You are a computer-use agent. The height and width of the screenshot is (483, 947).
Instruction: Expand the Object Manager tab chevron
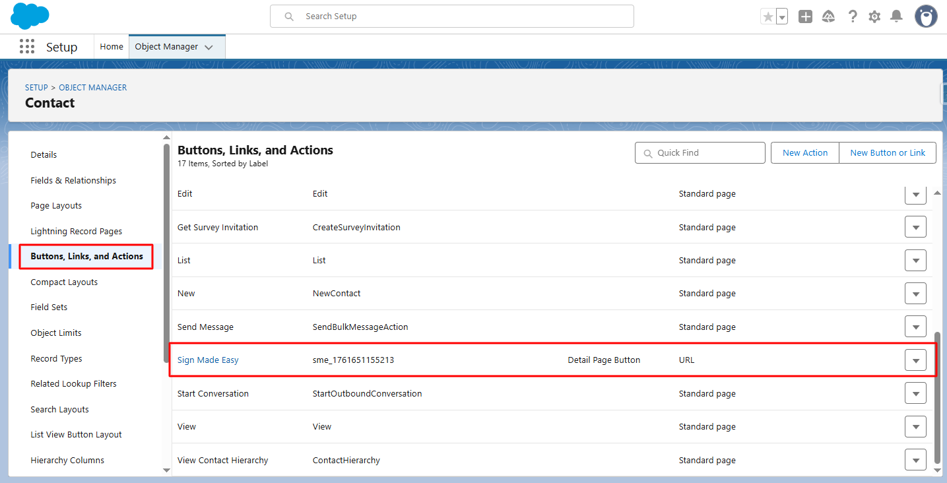[209, 48]
